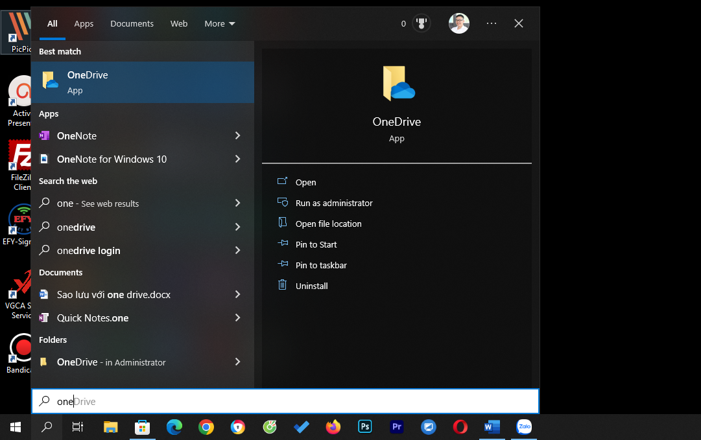Expand the 'one - See web results' arrow
The image size is (701, 440).
coord(238,203)
